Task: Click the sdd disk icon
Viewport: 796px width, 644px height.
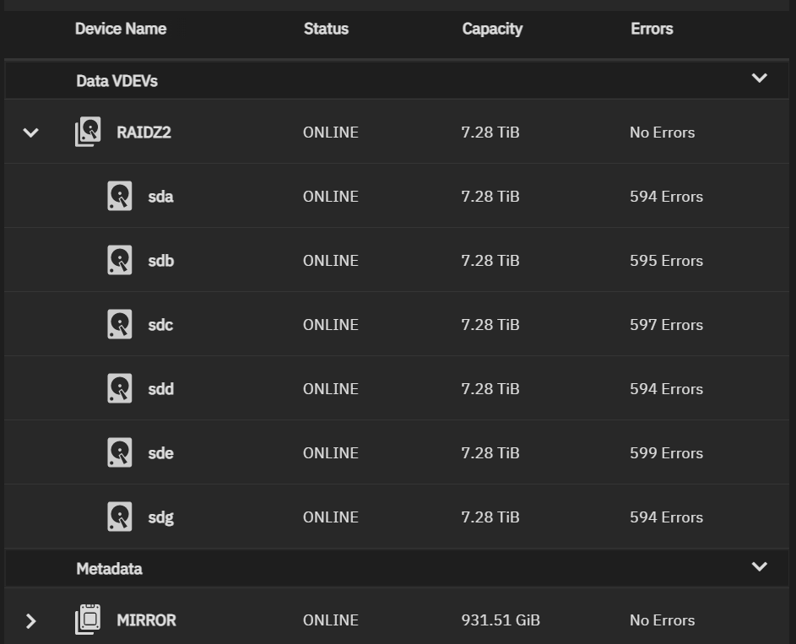Action: point(120,388)
